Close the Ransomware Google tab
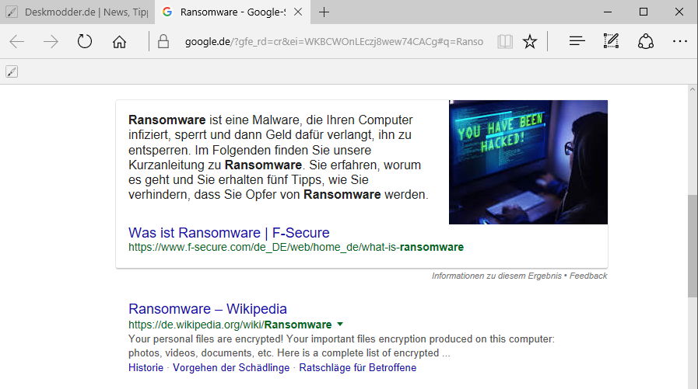 pyautogui.click(x=298, y=12)
